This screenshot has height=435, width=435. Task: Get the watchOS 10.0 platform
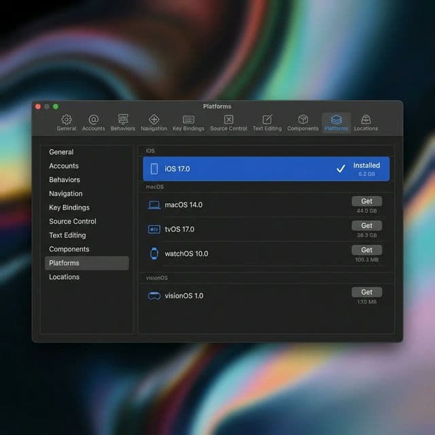click(x=367, y=250)
